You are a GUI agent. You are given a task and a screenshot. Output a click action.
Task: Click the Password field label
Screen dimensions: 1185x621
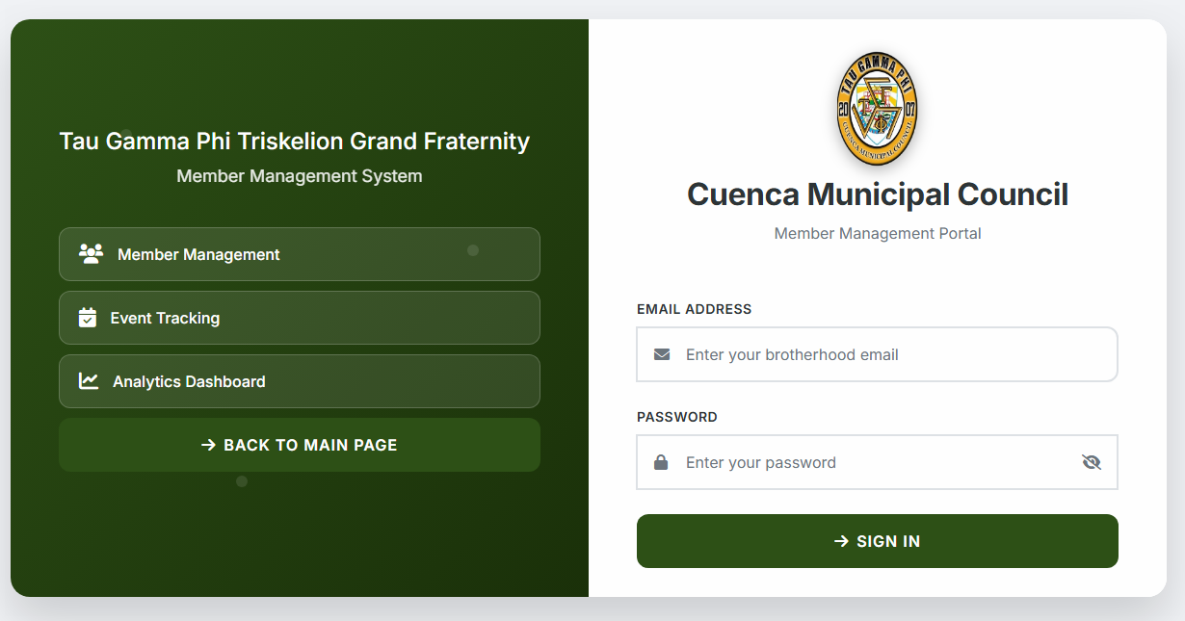coord(677,417)
